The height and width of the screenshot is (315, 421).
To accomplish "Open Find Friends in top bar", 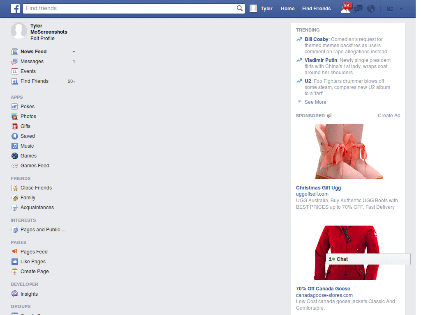I will 316,9.
